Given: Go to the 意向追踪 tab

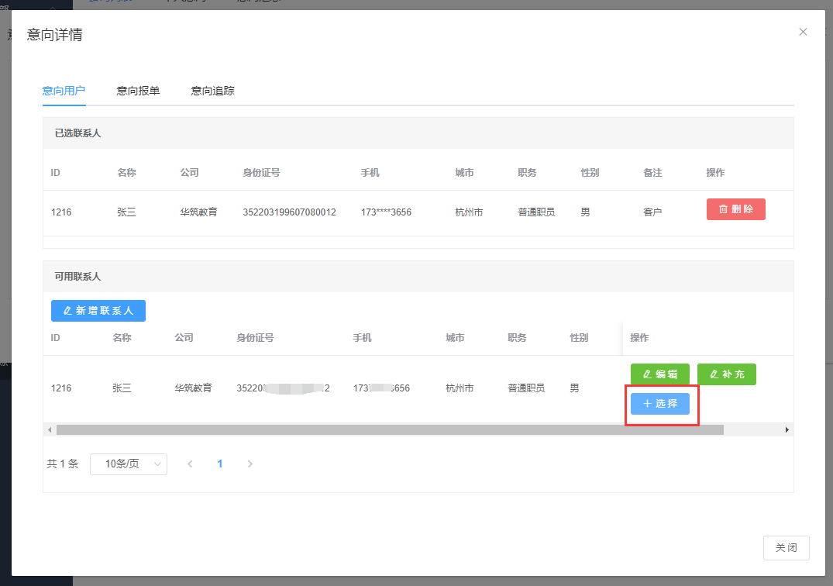Looking at the screenshot, I should pos(212,91).
